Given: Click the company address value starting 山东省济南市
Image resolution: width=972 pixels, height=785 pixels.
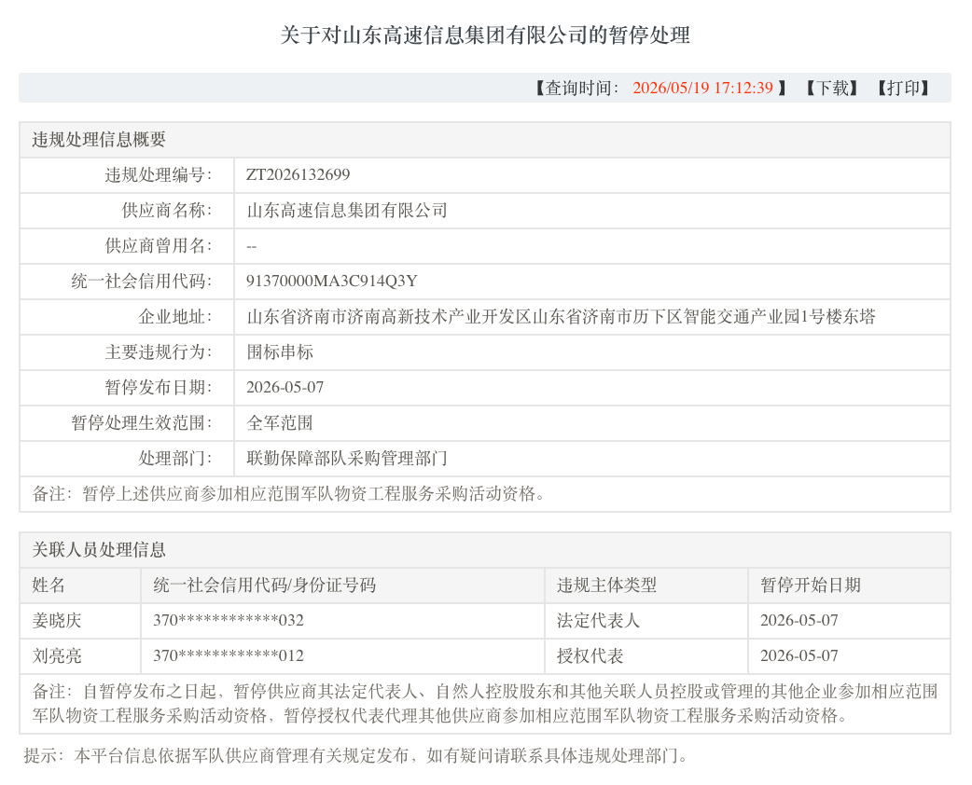Looking at the screenshot, I should click(561, 317).
